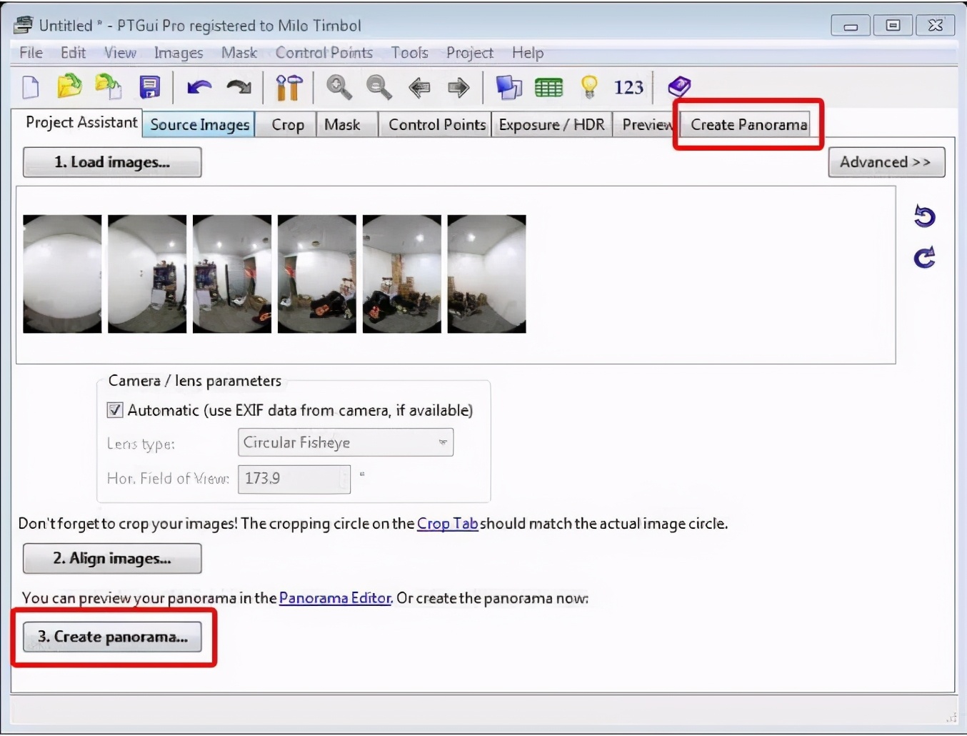Follow the Crop Tab hyperlink

[447, 524]
